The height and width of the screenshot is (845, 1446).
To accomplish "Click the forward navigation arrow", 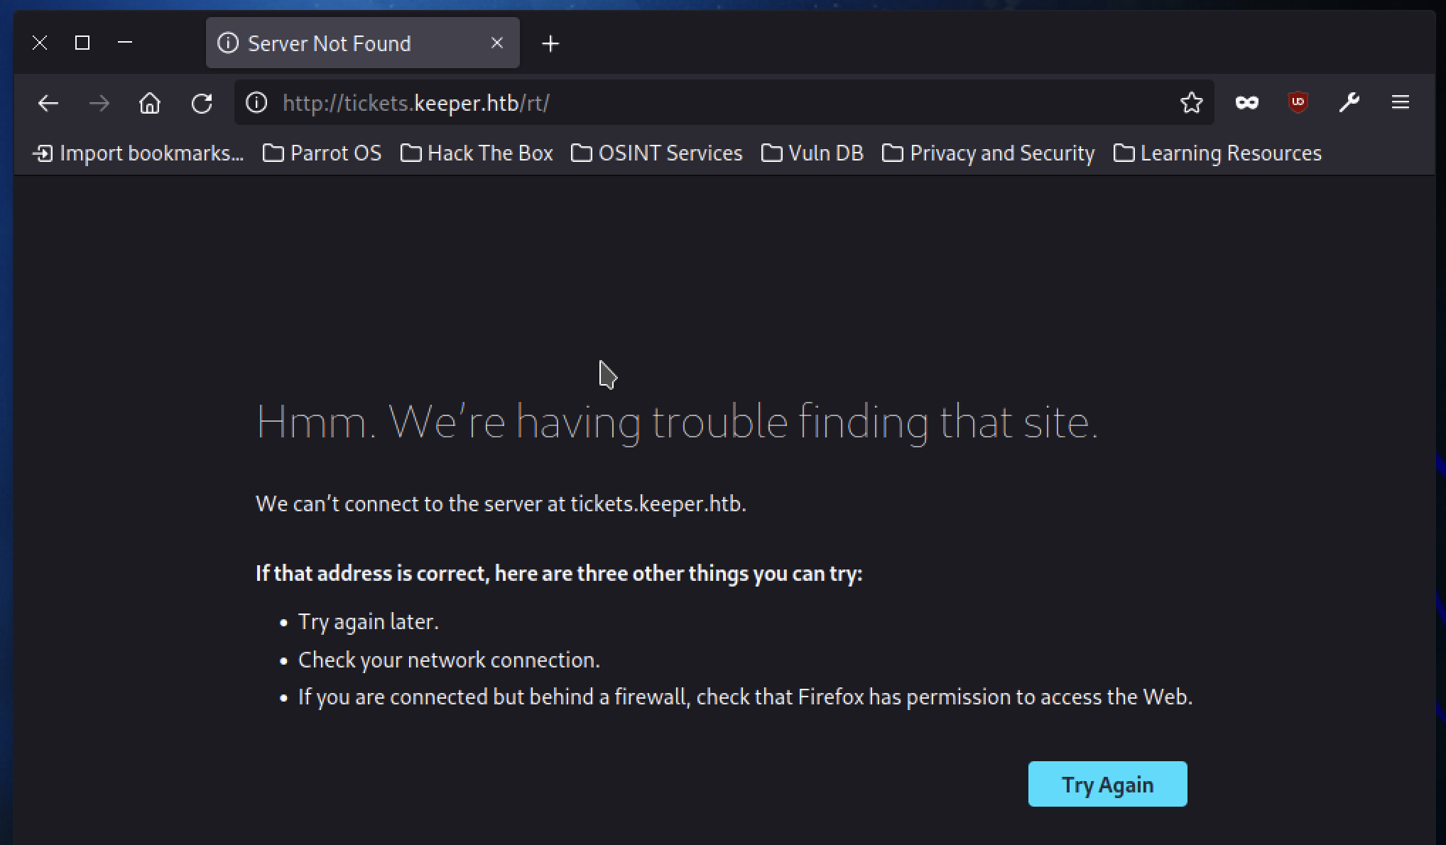I will 99,104.
